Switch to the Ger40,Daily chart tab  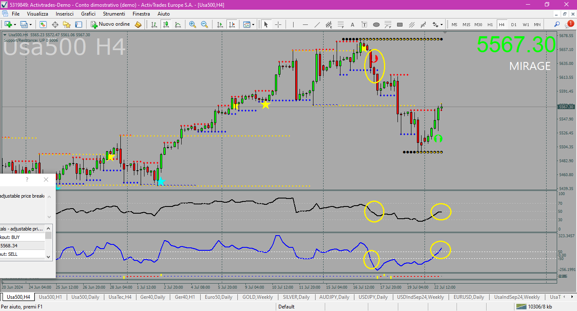coord(152,297)
